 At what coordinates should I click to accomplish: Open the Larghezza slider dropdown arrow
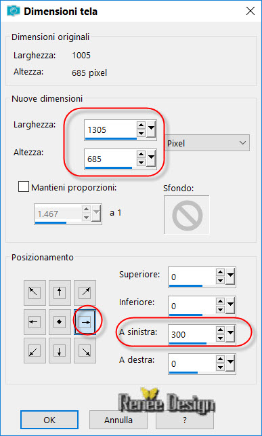[x=151, y=130]
